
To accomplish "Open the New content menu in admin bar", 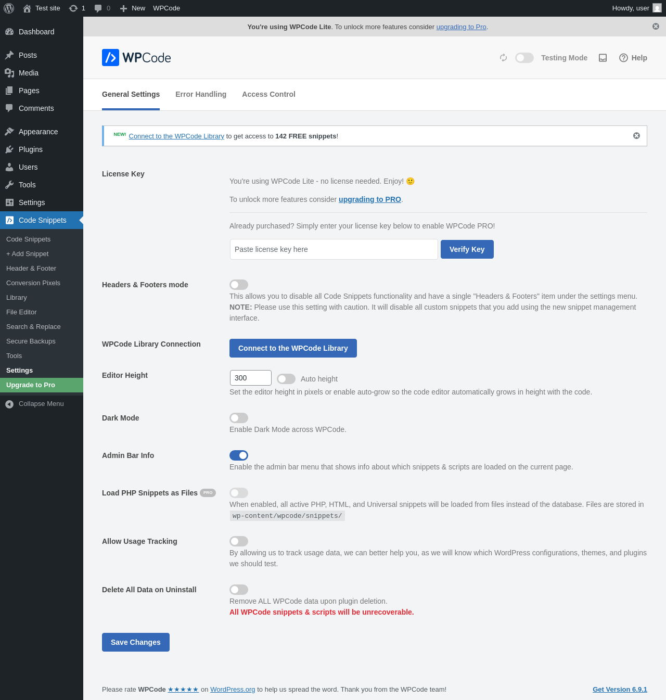I will (x=133, y=8).
